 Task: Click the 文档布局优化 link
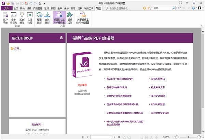158,79
